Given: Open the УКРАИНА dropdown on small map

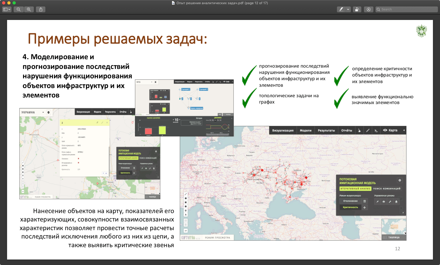Looking at the screenshot, I should 43,112.
